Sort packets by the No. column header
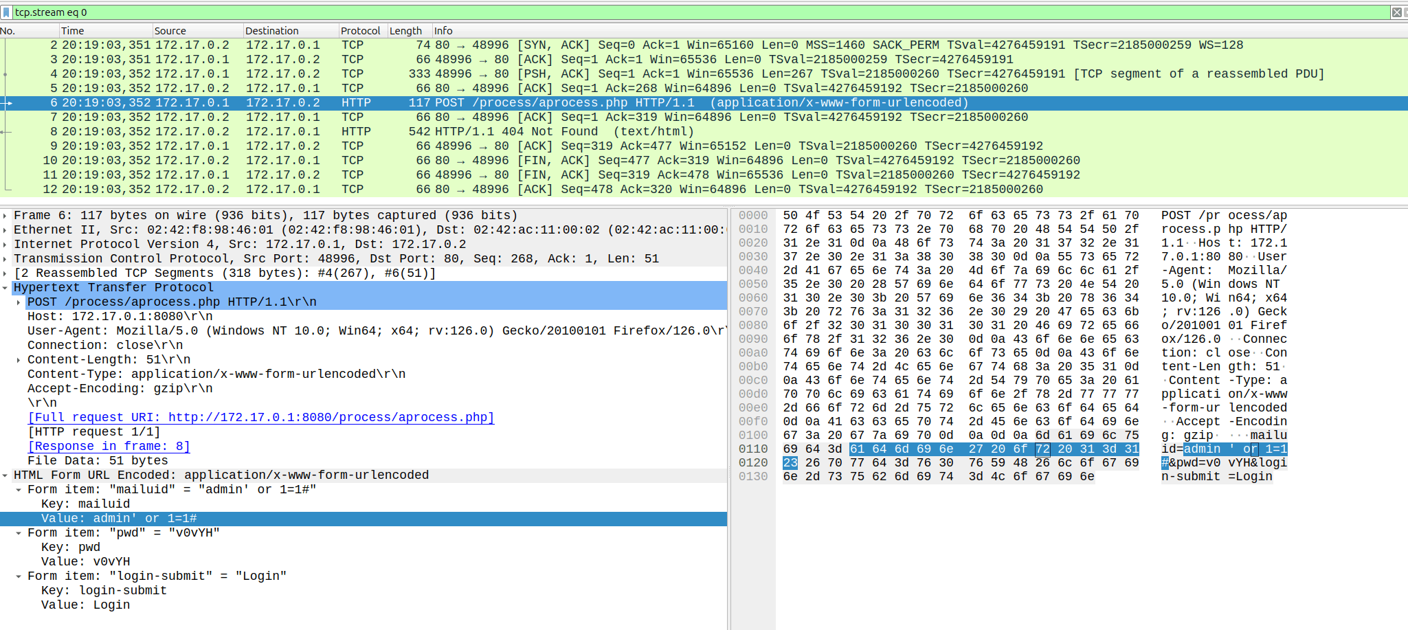Viewport: 1408px width, 630px height. pos(29,31)
